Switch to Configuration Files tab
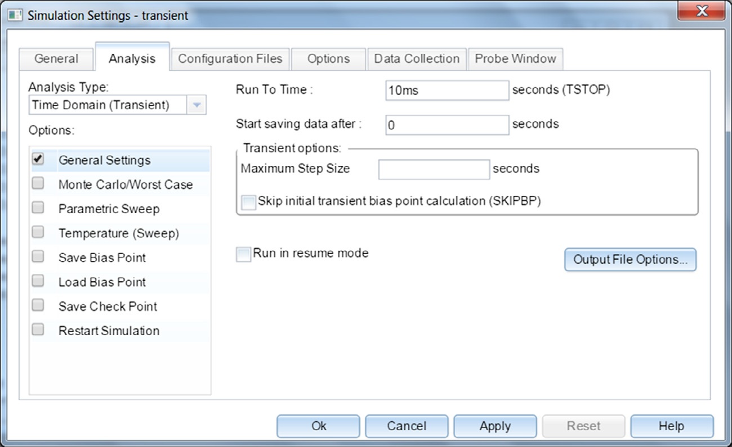Viewport: 732px width, 447px height. [x=230, y=59]
